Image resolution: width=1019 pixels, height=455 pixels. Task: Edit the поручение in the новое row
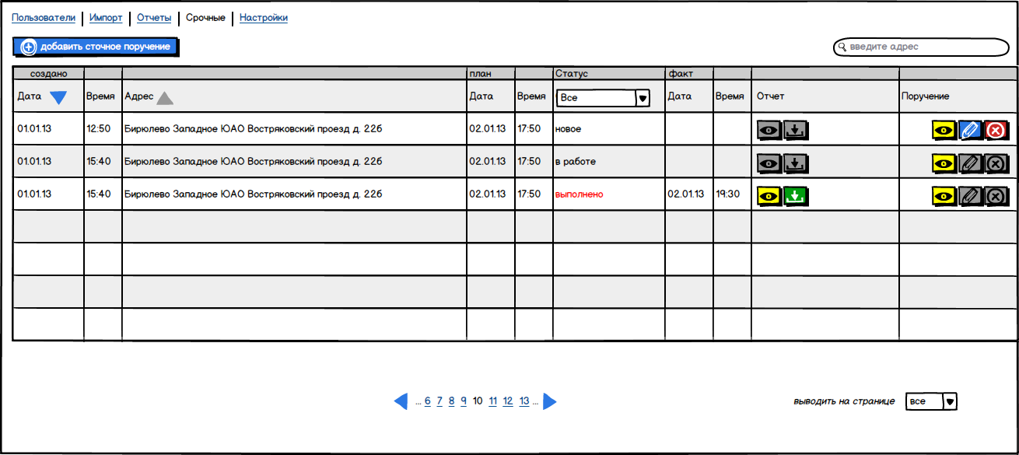coord(969,130)
